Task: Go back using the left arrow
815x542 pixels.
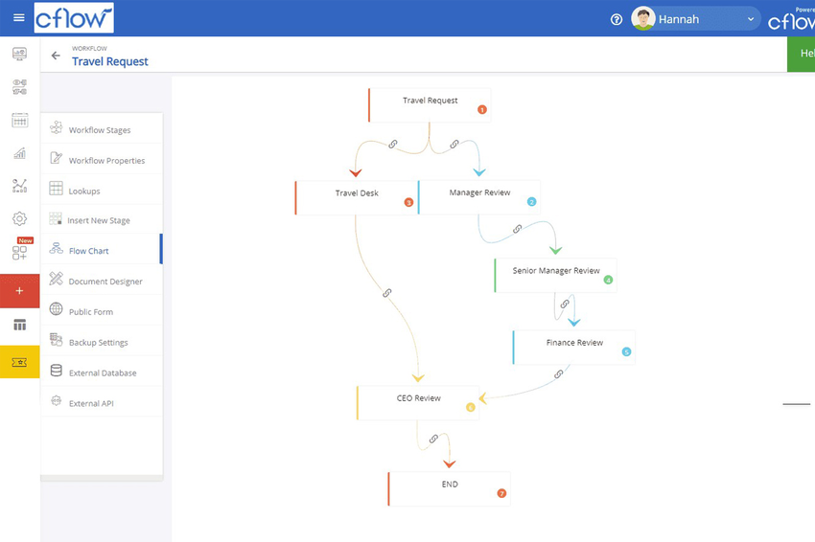Action: [x=56, y=56]
